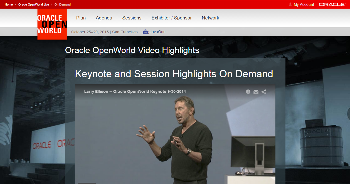Click the video title 'Larry Ellison -- Oracle OpenWorld Keynote 9-30-2014'
The height and width of the screenshot is (184, 350).
pos(135,91)
